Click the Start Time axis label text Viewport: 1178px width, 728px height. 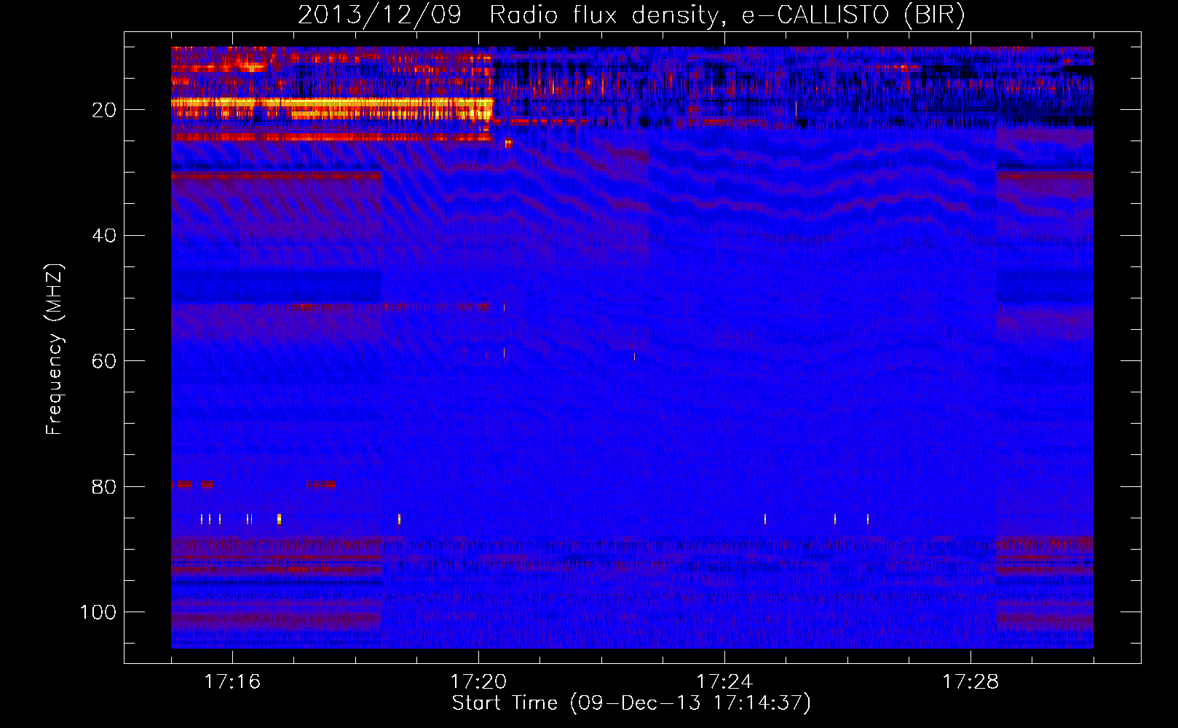click(x=631, y=703)
